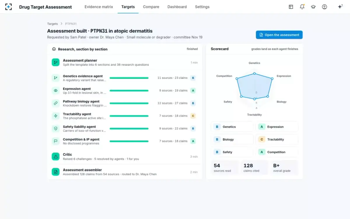Click the Assessment assembler row title

82,170
